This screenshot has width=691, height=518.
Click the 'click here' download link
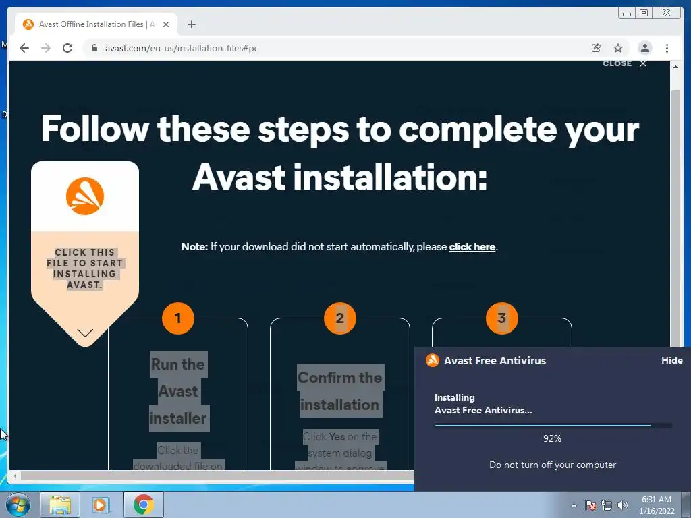tap(472, 247)
